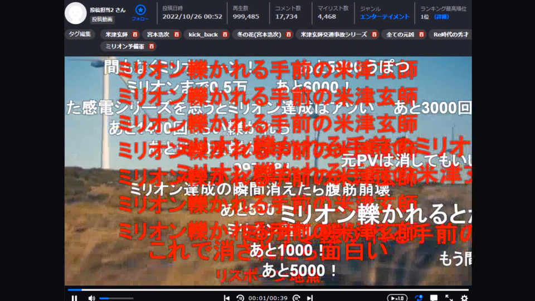Select the ranking position 1位

425,17
